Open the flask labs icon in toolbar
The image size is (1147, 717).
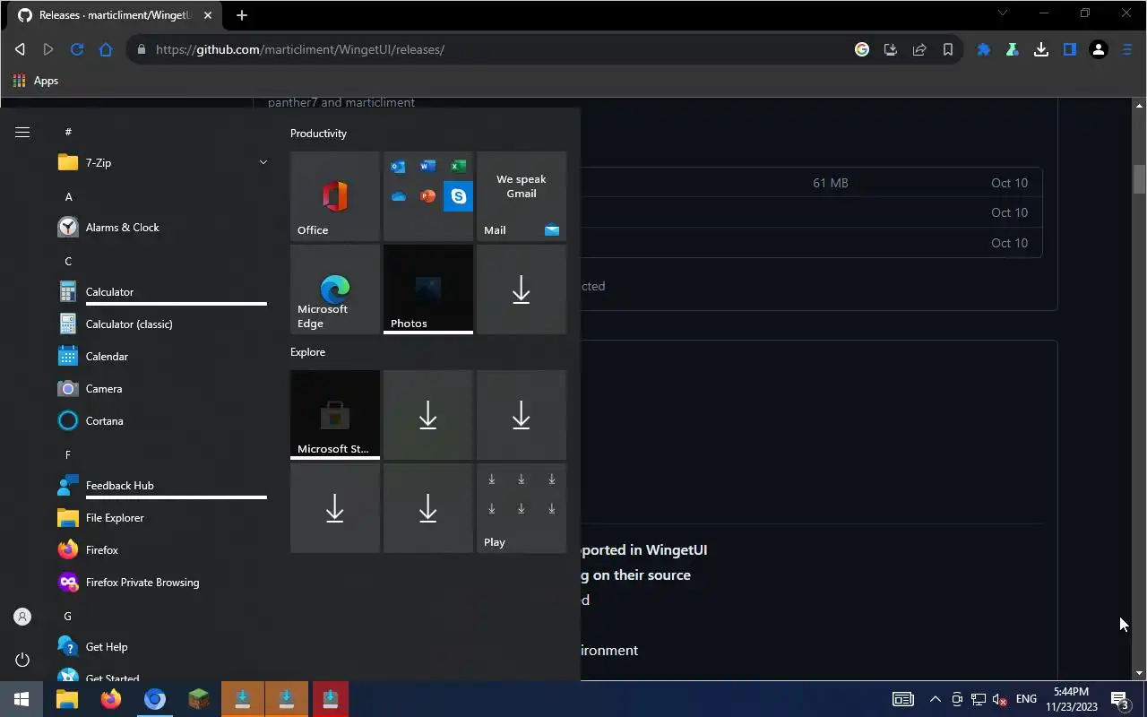[1013, 49]
